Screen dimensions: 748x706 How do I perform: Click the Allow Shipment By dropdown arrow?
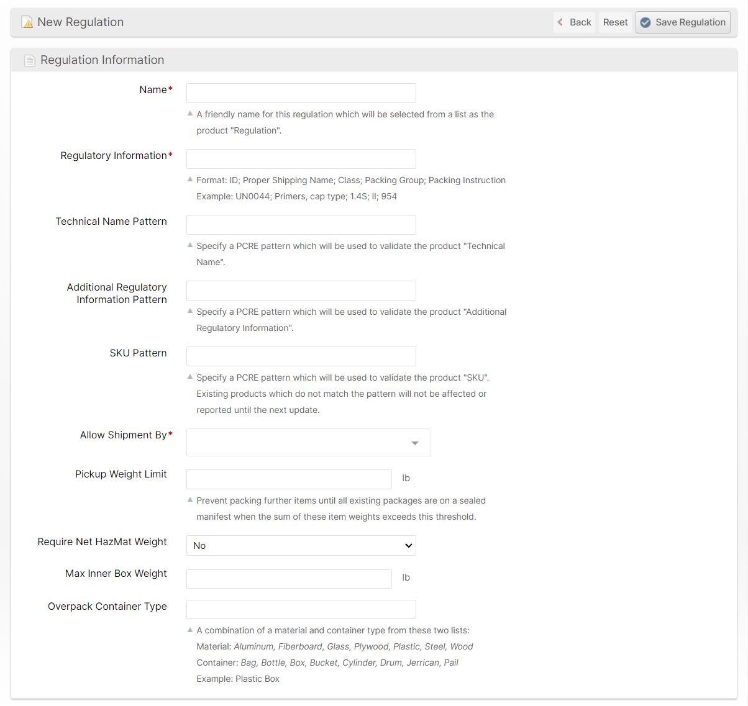point(415,443)
